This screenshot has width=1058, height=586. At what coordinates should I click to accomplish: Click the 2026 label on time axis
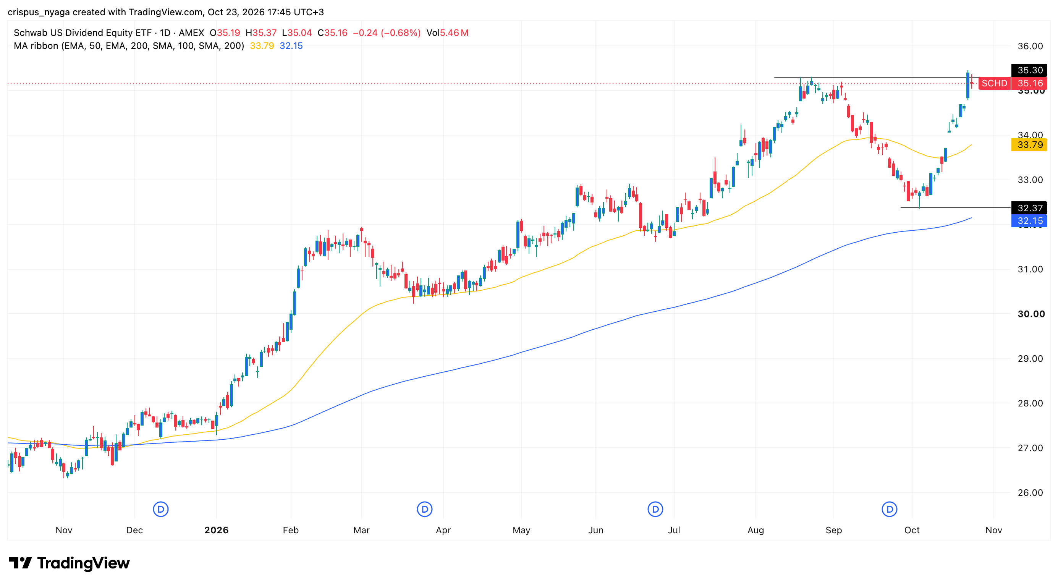(x=217, y=530)
